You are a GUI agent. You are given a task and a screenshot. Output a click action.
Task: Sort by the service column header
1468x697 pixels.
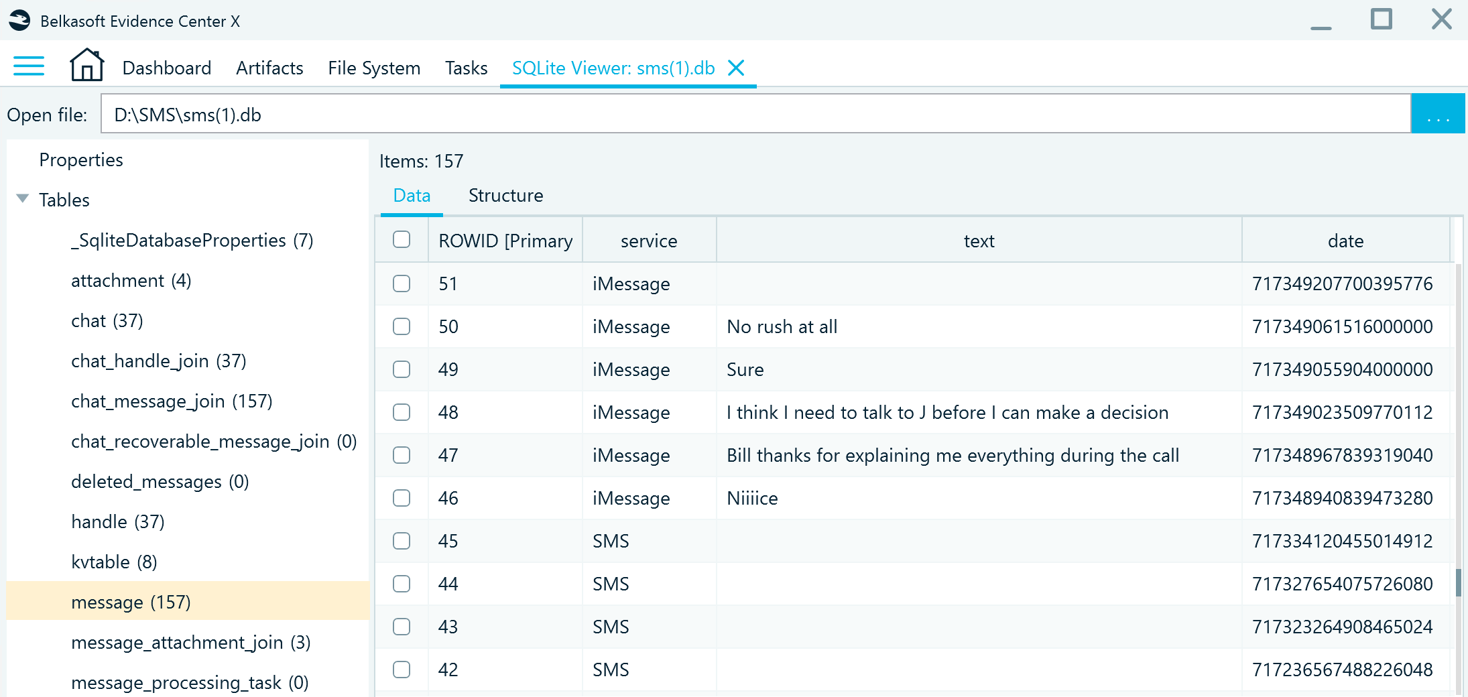coord(649,241)
